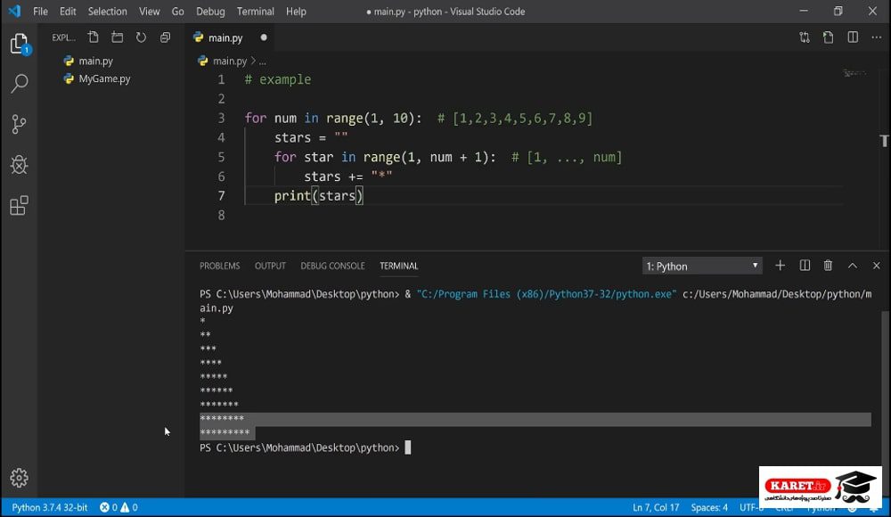The width and height of the screenshot is (891, 517).
Task: Click the 'print(stars)' statement on line 7
Action: (319, 195)
